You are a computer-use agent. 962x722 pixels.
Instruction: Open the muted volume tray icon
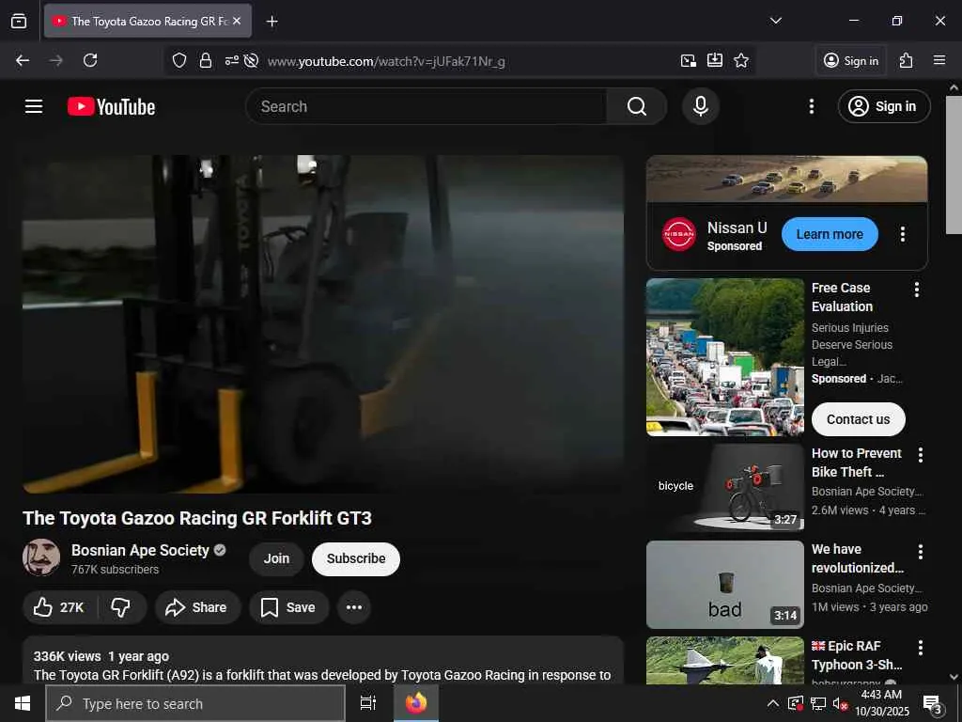coord(840,703)
